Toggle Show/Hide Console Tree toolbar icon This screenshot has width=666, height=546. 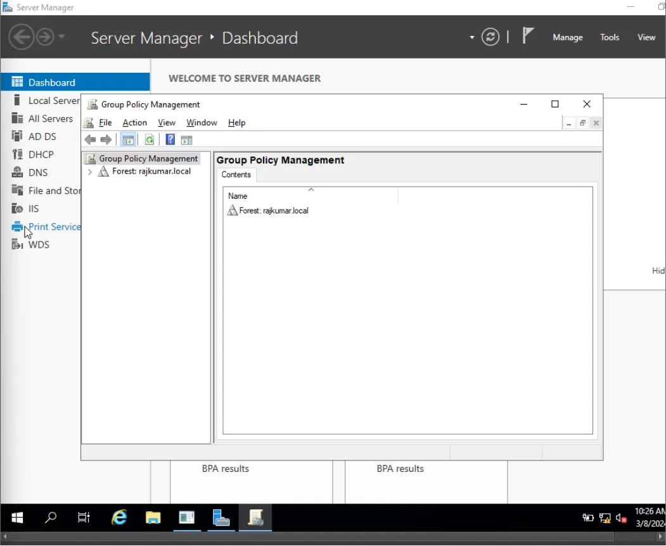(128, 140)
